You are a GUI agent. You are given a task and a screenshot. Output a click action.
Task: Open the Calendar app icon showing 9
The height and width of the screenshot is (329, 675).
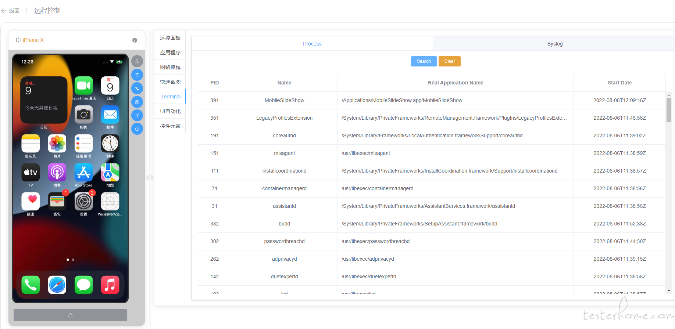click(110, 86)
